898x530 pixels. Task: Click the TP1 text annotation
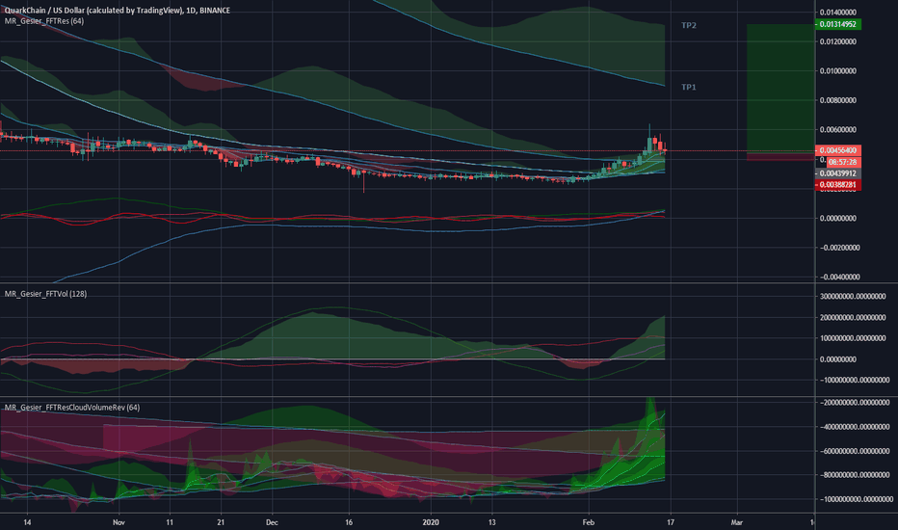tap(689, 87)
